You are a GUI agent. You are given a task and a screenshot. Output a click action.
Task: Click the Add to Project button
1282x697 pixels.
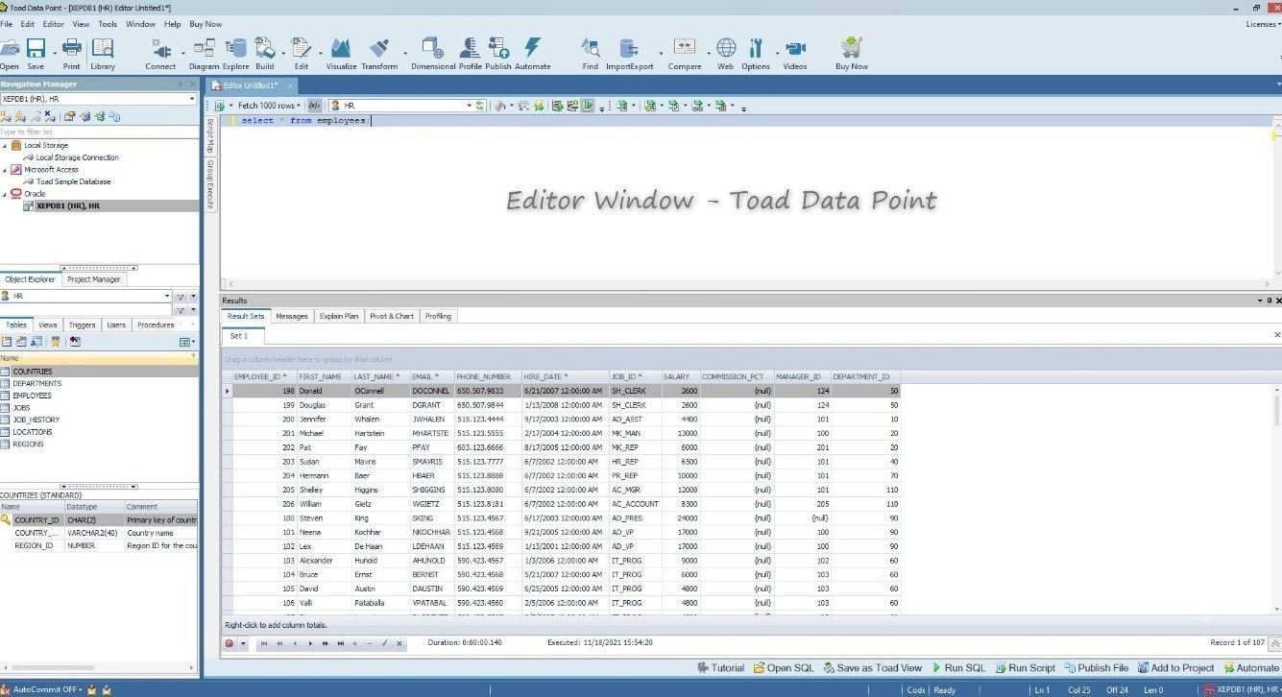point(1175,668)
